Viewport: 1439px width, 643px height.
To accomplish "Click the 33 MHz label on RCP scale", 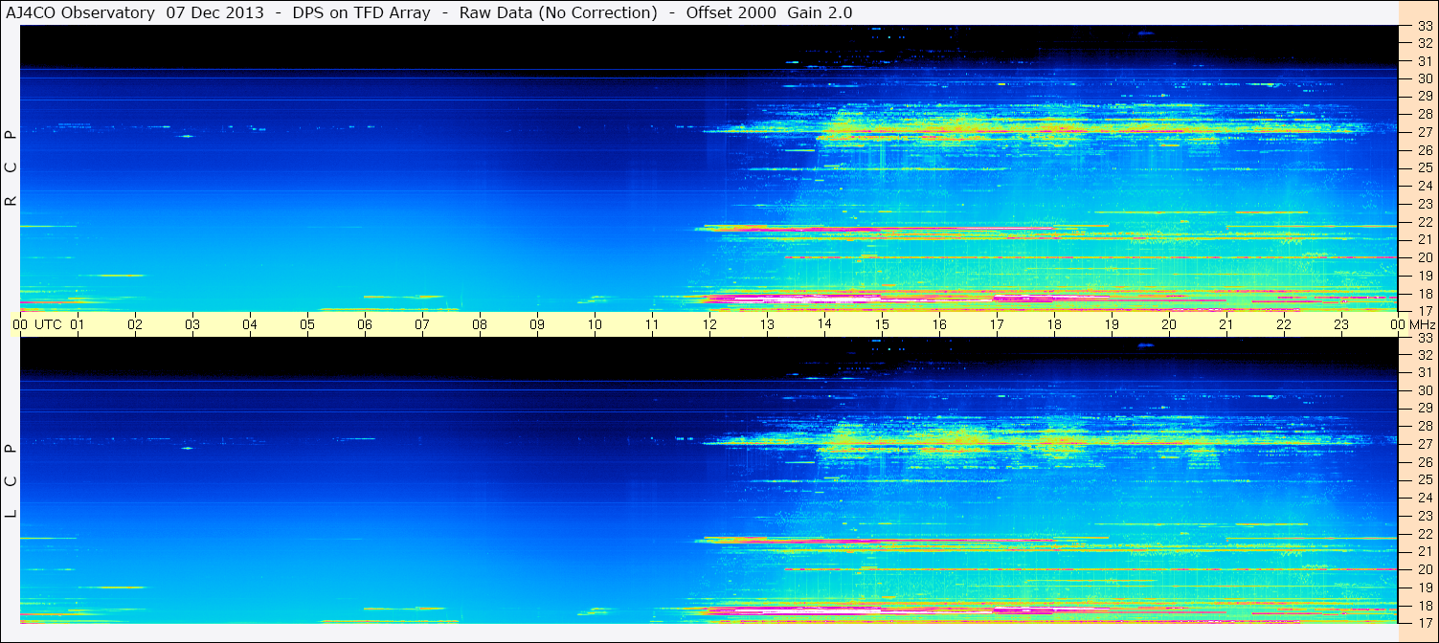I will (x=1424, y=27).
